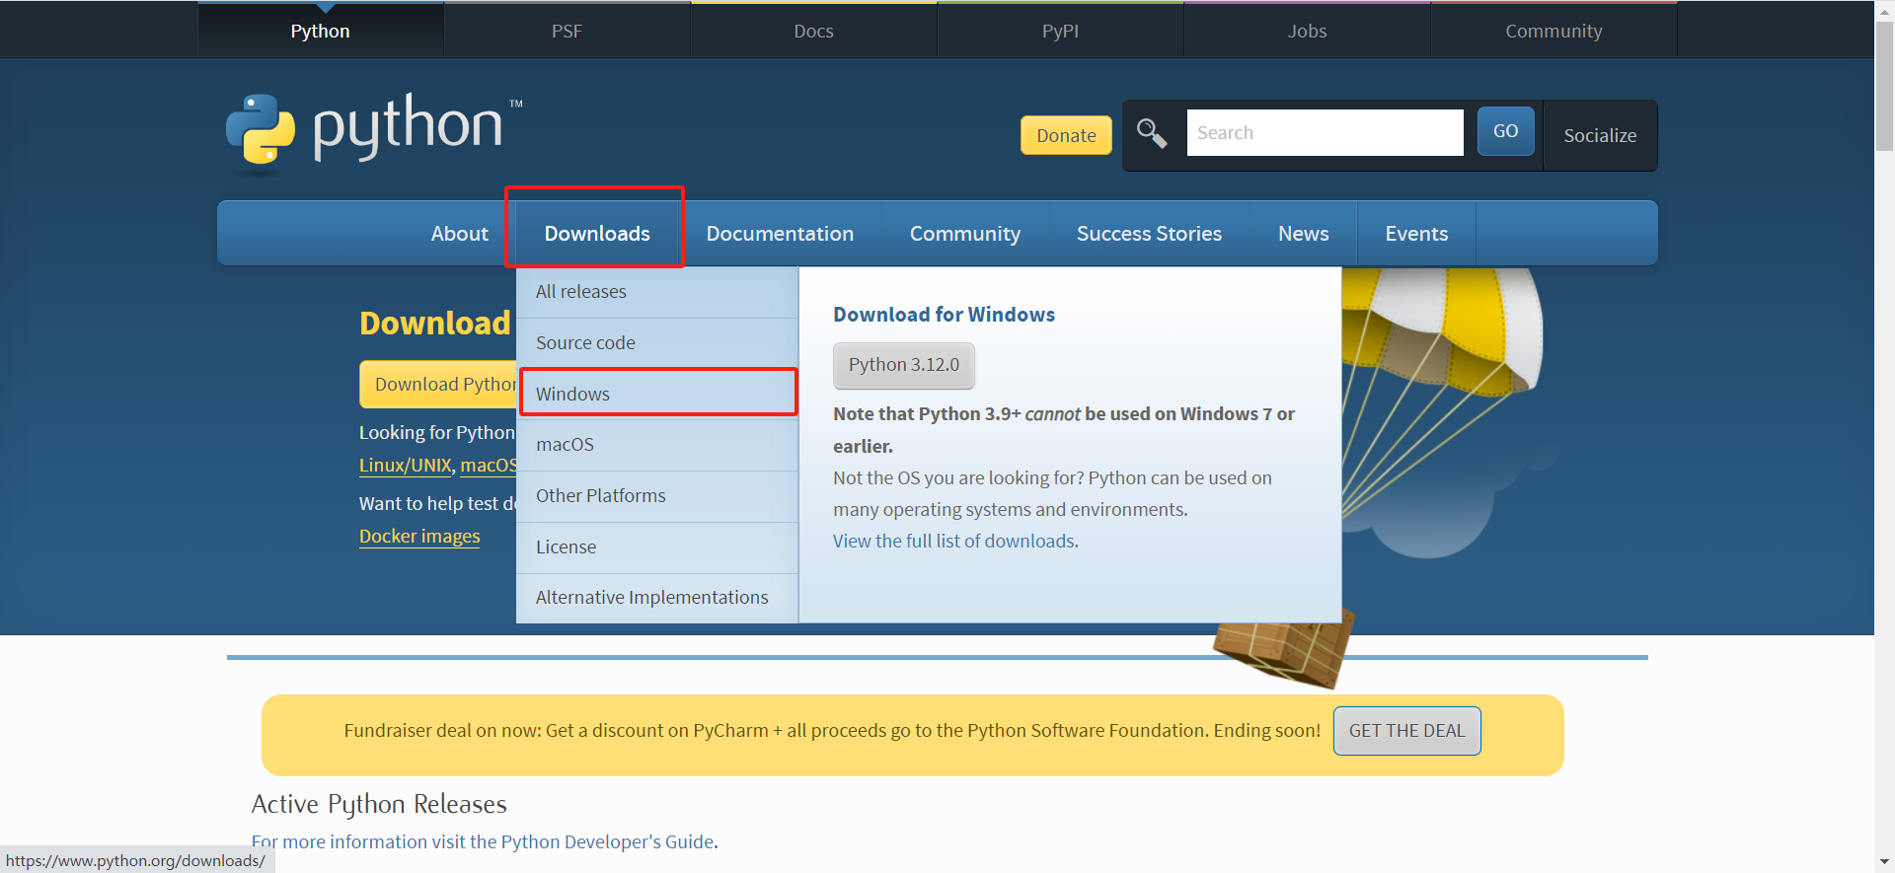Select Windows in Downloads submenu
The height and width of the screenshot is (873, 1895).
pos(657,394)
